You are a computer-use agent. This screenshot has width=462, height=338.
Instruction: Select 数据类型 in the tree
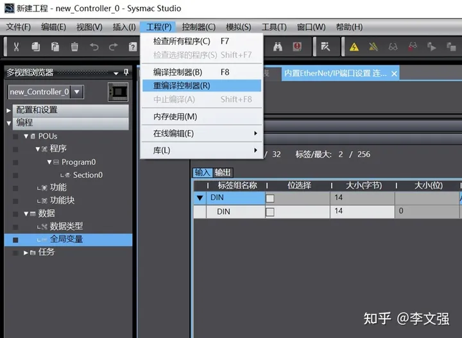click(x=66, y=226)
